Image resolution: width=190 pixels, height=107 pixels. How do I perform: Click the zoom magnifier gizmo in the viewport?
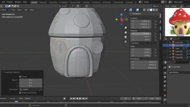click(126, 28)
